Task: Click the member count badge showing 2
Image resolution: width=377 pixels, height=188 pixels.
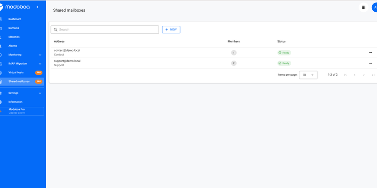Action: pos(234,63)
